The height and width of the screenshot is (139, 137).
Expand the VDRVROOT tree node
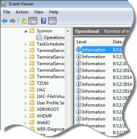(26, 110)
